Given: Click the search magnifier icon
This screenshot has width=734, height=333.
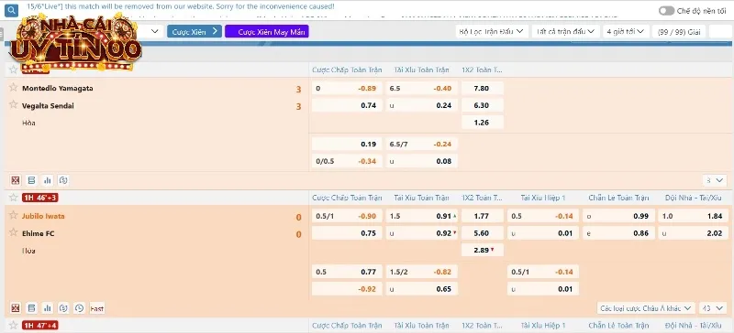Looking at the screenshot, I should pyautogui.click(x=11, y=10).
